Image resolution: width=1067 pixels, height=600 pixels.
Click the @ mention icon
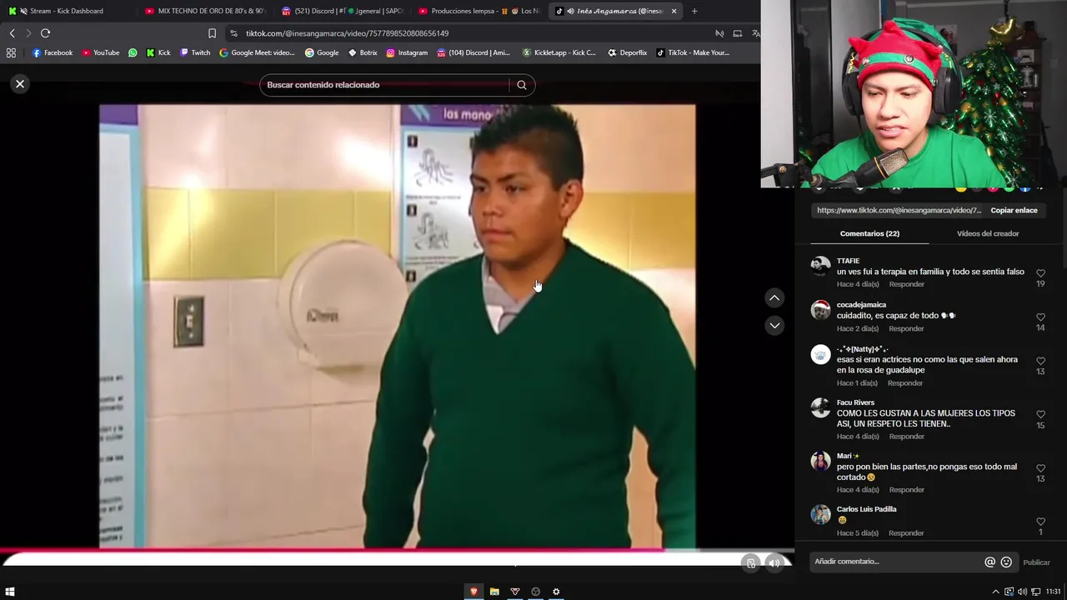click(990, 562)
